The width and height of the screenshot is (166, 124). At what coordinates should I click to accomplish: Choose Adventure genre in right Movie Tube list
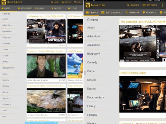(93, 36)
